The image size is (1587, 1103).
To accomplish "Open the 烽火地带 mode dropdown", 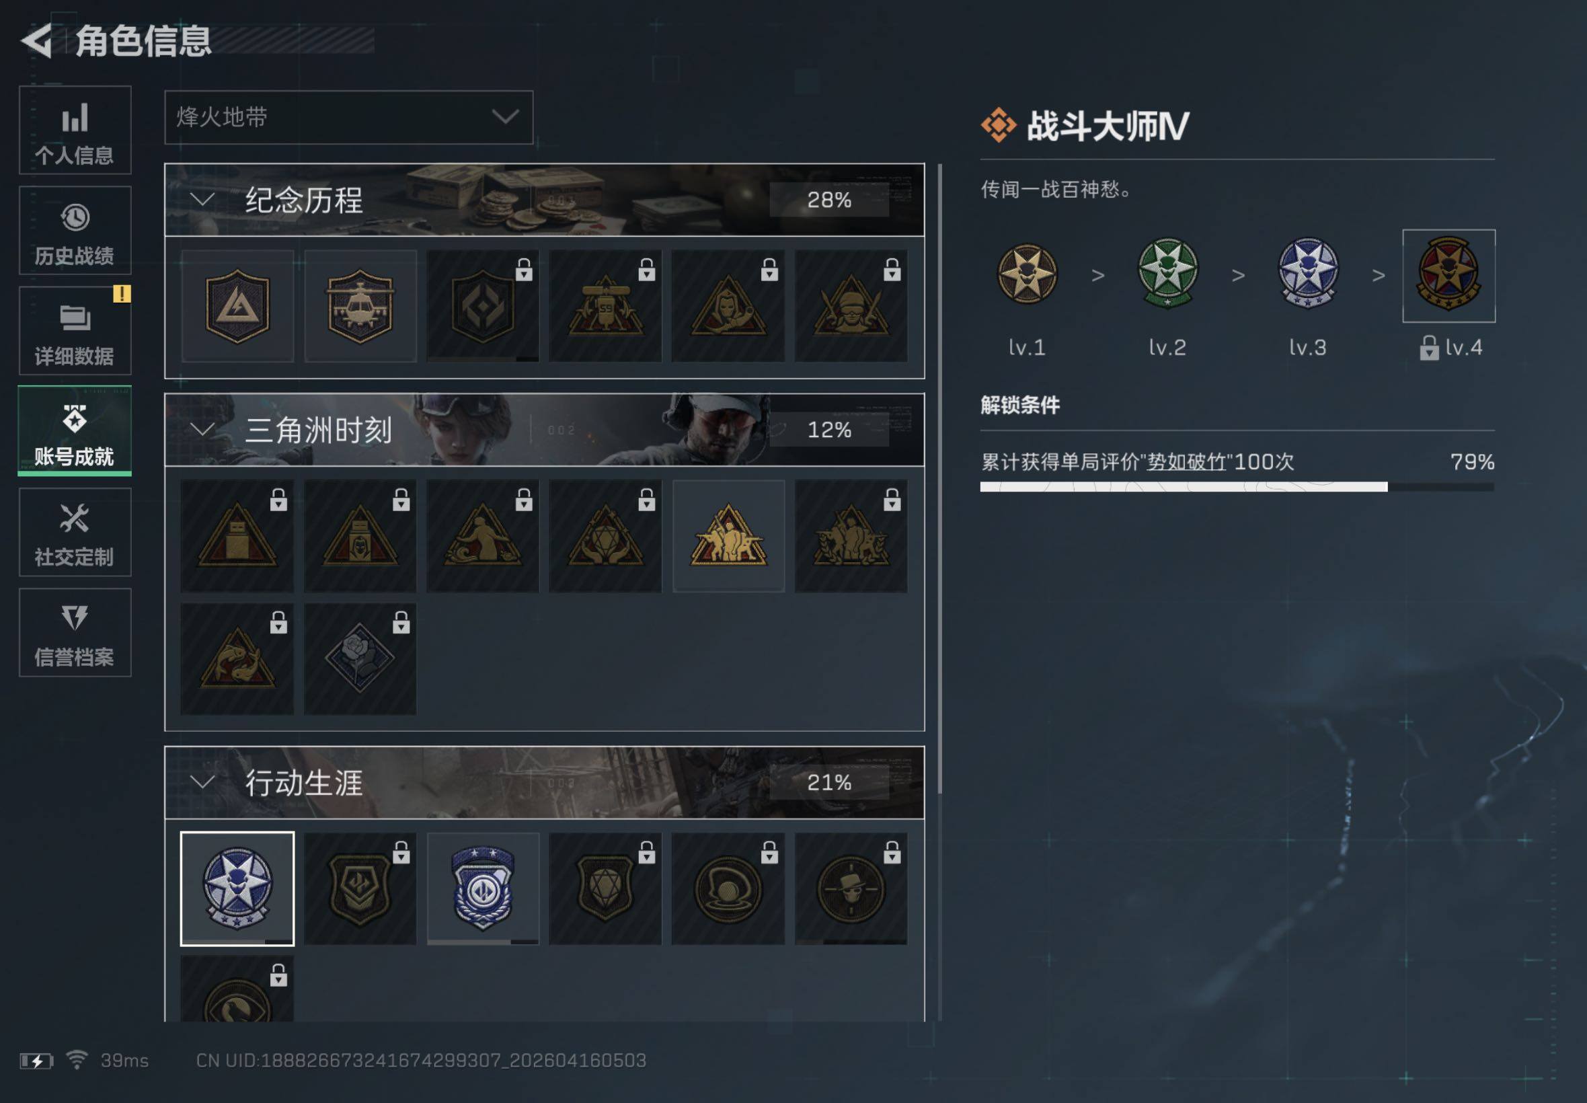I will [349, 117].
